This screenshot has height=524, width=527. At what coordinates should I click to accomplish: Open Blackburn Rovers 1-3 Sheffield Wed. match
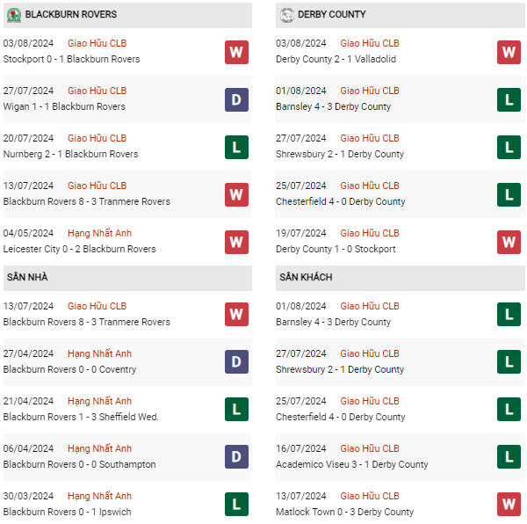(81, 417)
